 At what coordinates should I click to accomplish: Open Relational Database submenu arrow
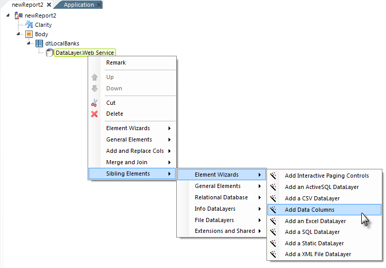[259, 197]
